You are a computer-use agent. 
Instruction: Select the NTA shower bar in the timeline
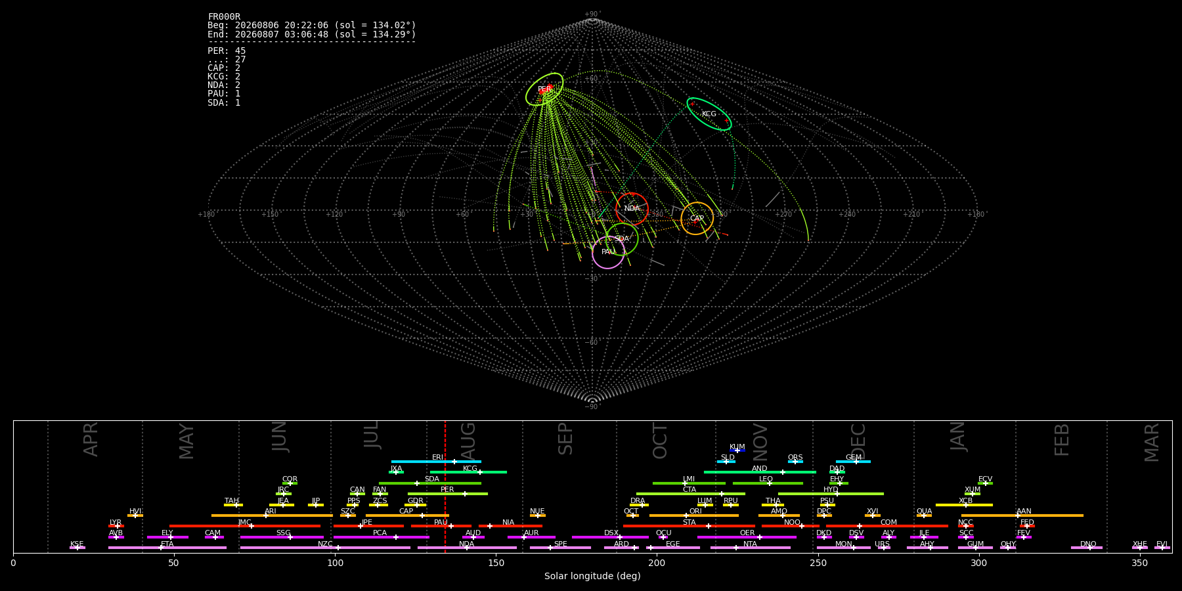pos(750,548)
